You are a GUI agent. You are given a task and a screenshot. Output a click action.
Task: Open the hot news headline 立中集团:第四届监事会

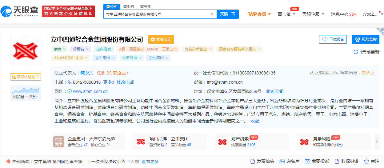coord(80,161)
